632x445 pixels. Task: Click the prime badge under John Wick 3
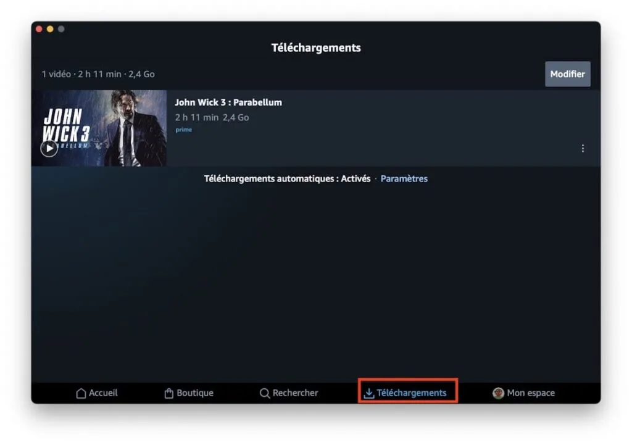pyautogui.click(x=183, y=129)
